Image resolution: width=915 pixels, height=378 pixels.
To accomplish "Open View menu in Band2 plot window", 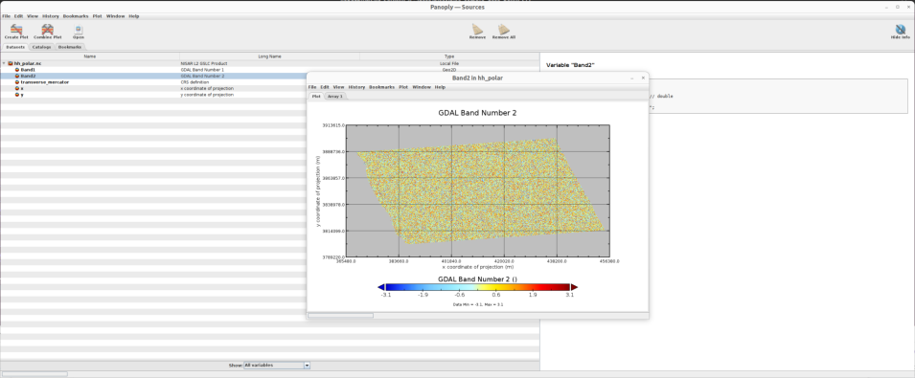I will [339, 87].
